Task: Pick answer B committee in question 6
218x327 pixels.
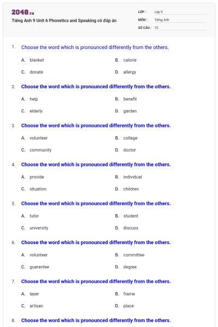Action: (x=130, y=255)
